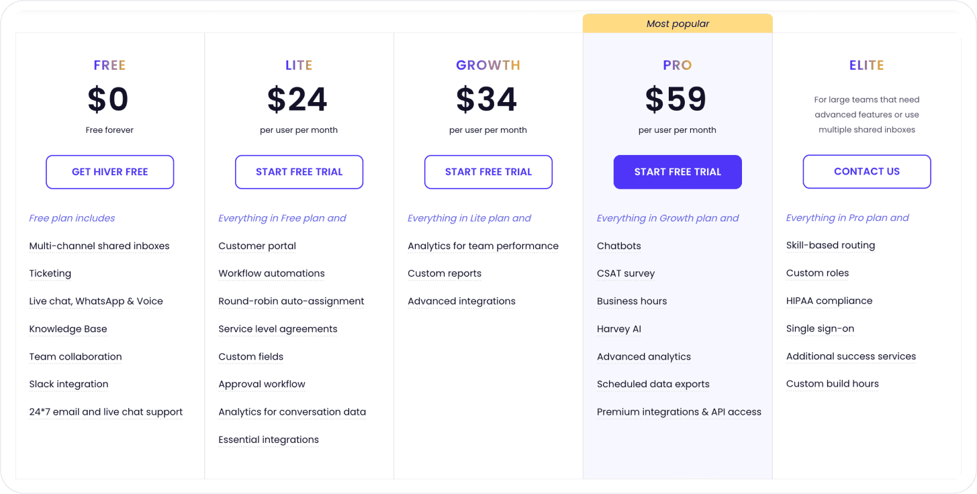The height and width of the screenshot is (494, 977).
Task: Click Premium integrations & API access
Action: tap(679, 412)
